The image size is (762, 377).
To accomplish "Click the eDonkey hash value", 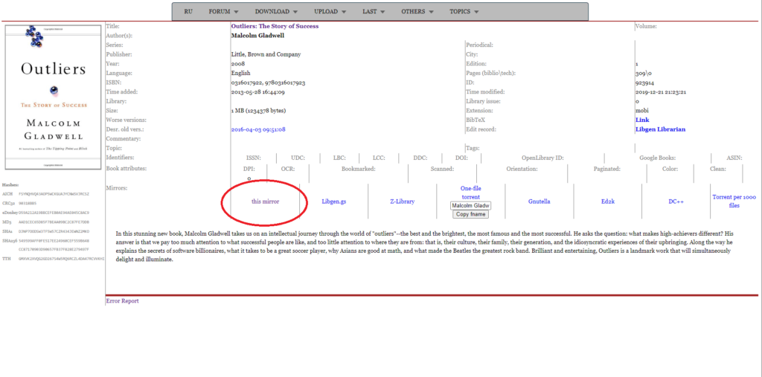I will coord(54,213).
